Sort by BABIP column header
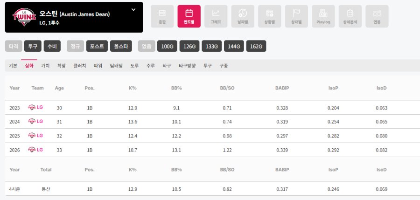The height and width of the screenshot is (200, 420). (x=281, y=88)
